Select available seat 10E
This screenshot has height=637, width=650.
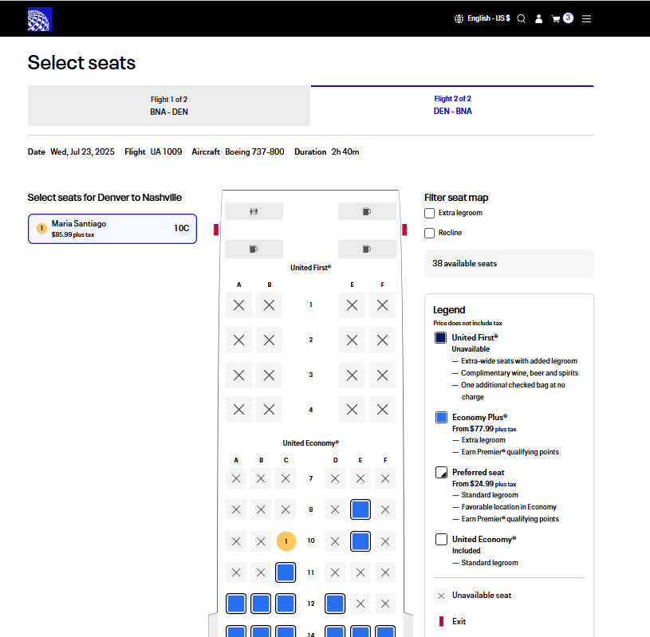360,541
